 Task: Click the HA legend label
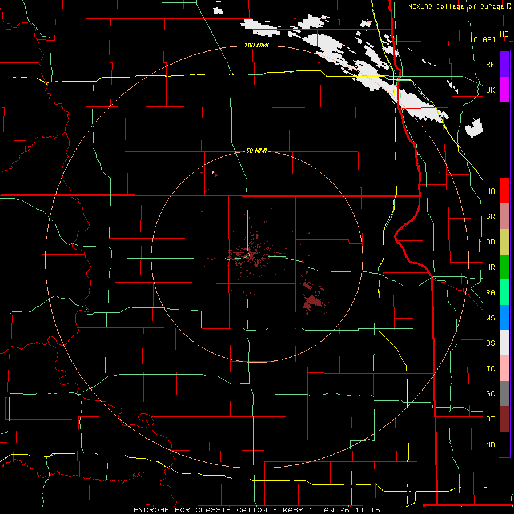pos(491,191)
